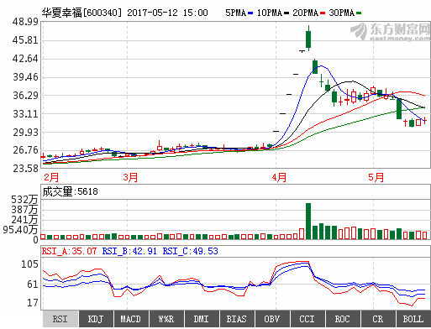Open the KDJ indicator tab
Viewport: 431px width, 329px height.
point(96,319)
